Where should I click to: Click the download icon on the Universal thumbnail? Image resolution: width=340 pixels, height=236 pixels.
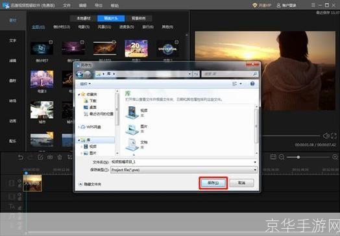[x=176, y=42]
